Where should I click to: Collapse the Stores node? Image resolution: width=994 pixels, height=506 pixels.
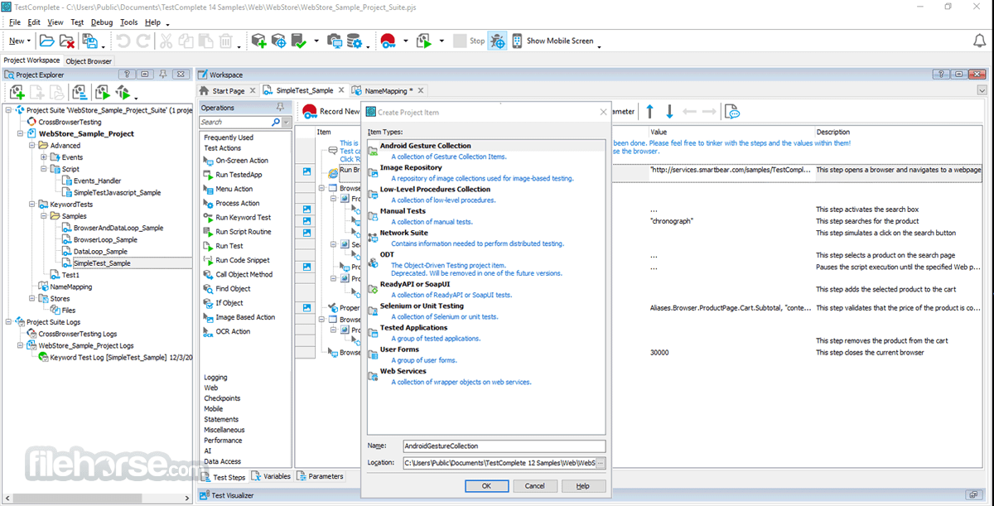point(32,299)
